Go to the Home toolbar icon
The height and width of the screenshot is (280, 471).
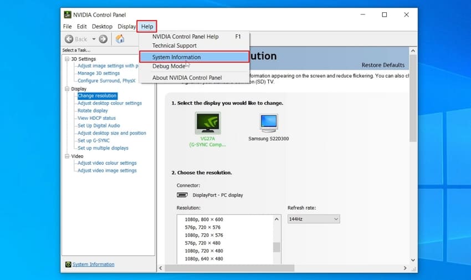120,39
